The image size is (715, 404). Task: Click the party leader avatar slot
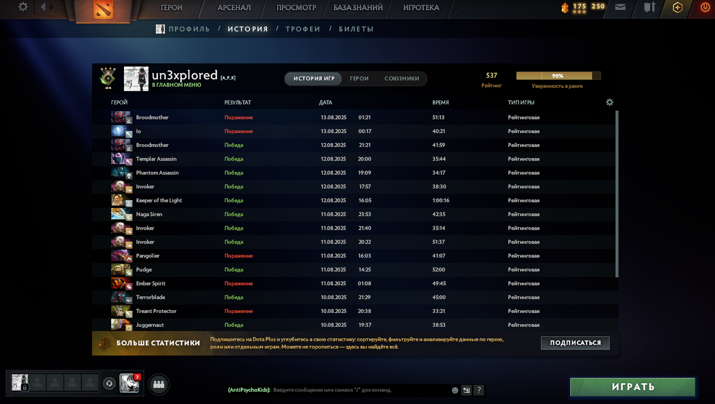click(x=20, y=382)
